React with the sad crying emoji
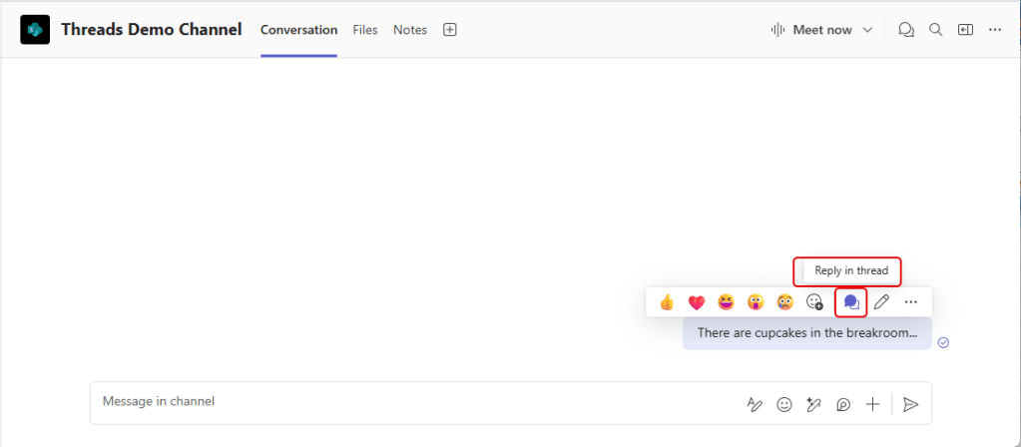The height and width of the screenshot is (447, 1021). pos(785,301)
